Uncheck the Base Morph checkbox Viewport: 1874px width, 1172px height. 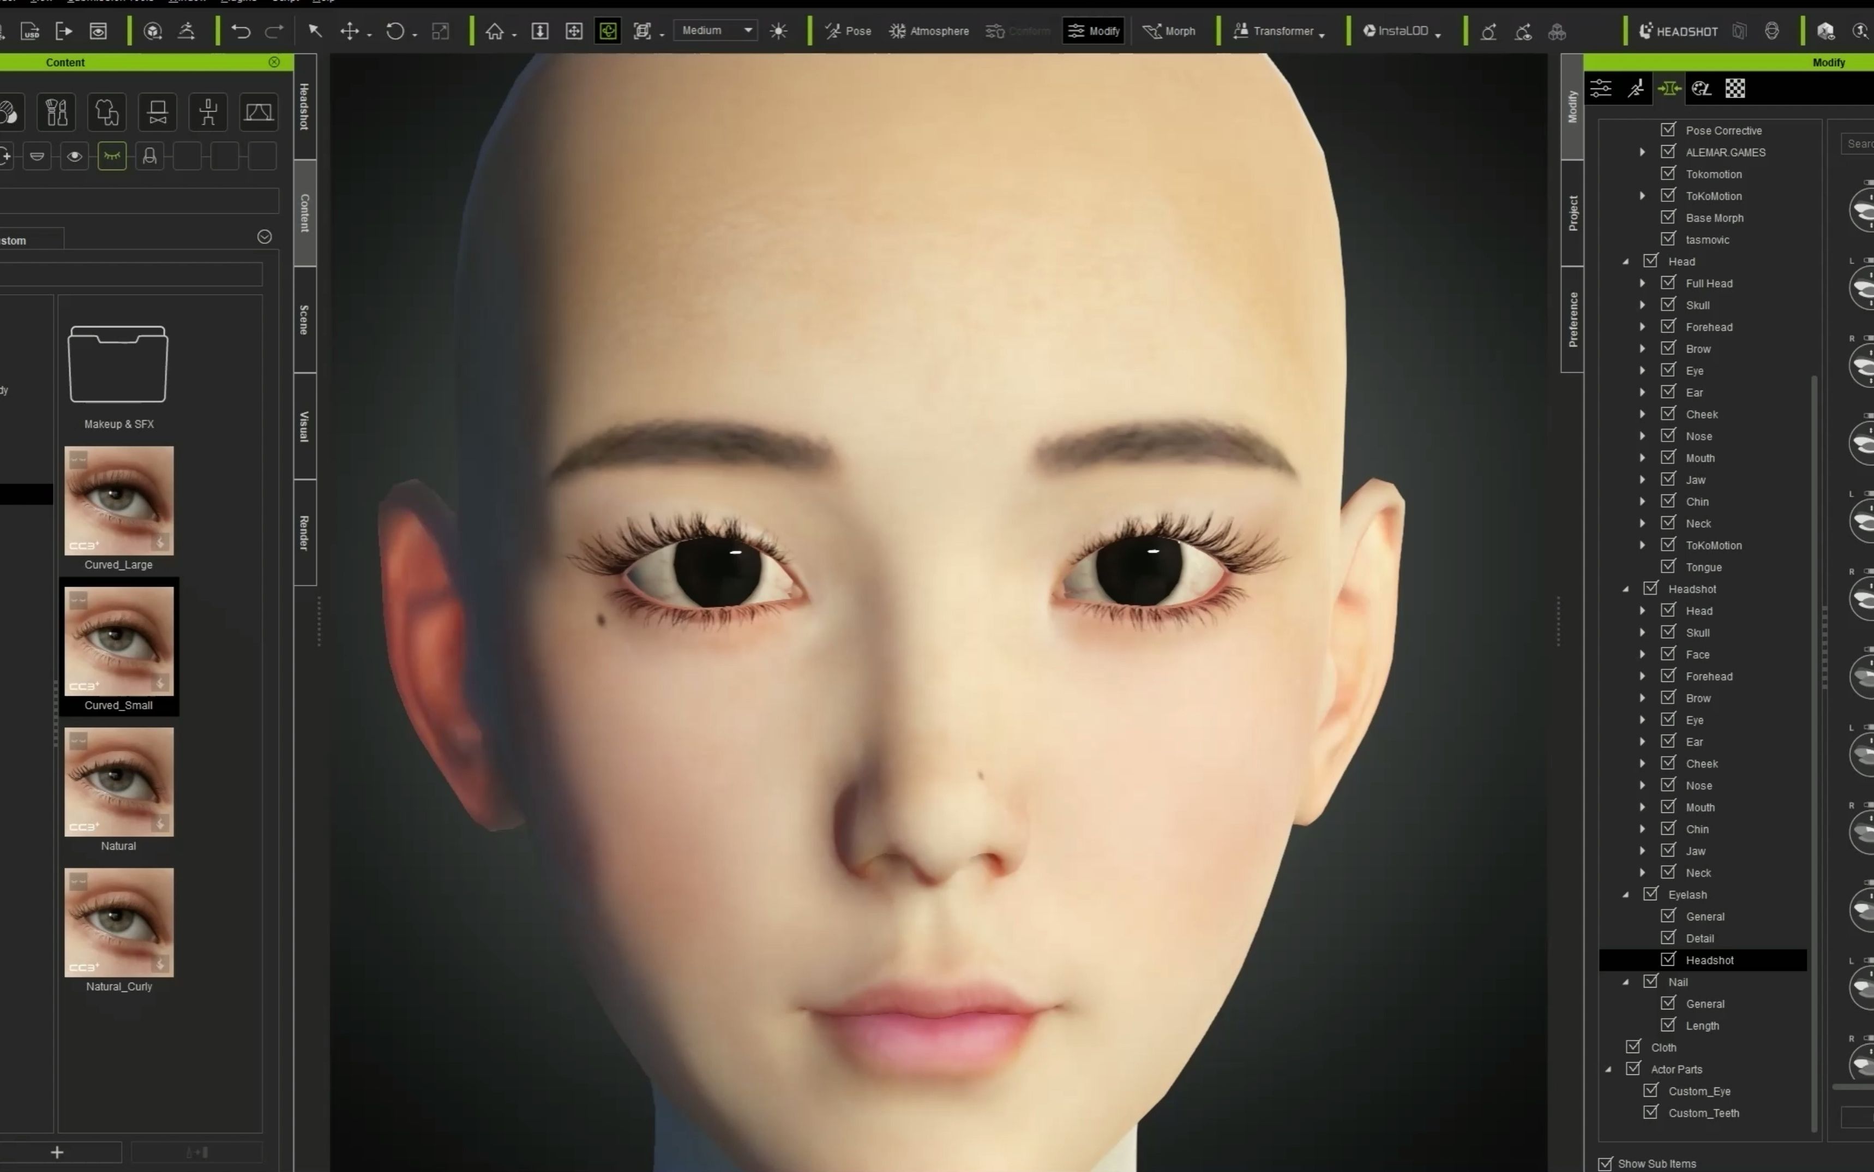point(1669,218)
